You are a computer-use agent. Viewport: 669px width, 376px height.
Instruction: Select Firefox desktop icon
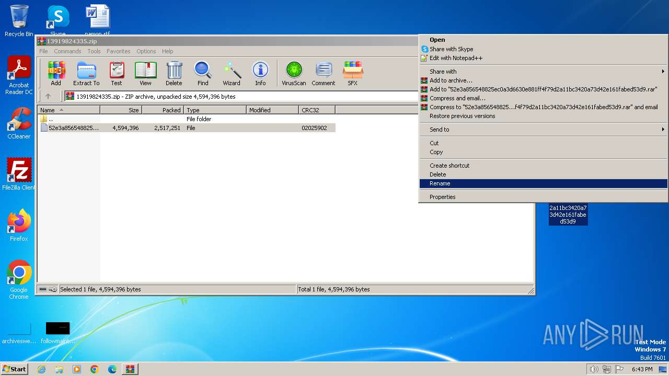[19, 226]
